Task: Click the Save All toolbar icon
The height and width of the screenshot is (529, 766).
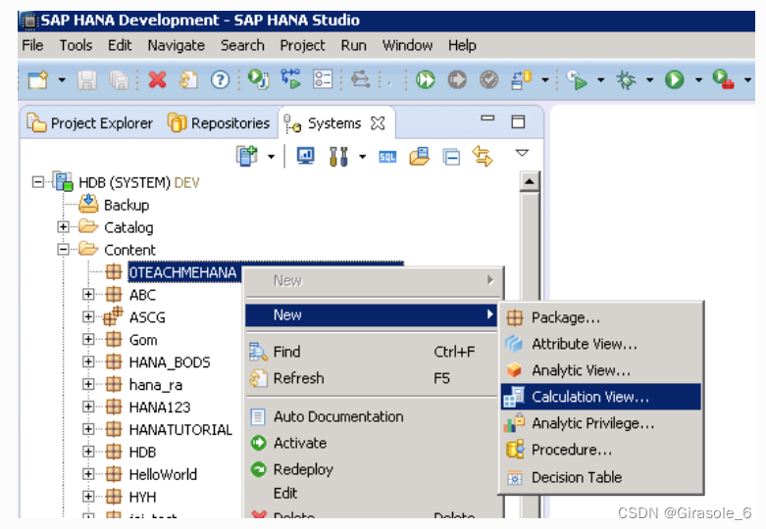Action: pos(119,80)
